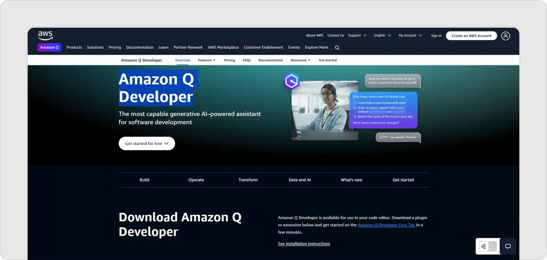
Task: Switch to the Transform tab
Action: (x=248, y=180)
